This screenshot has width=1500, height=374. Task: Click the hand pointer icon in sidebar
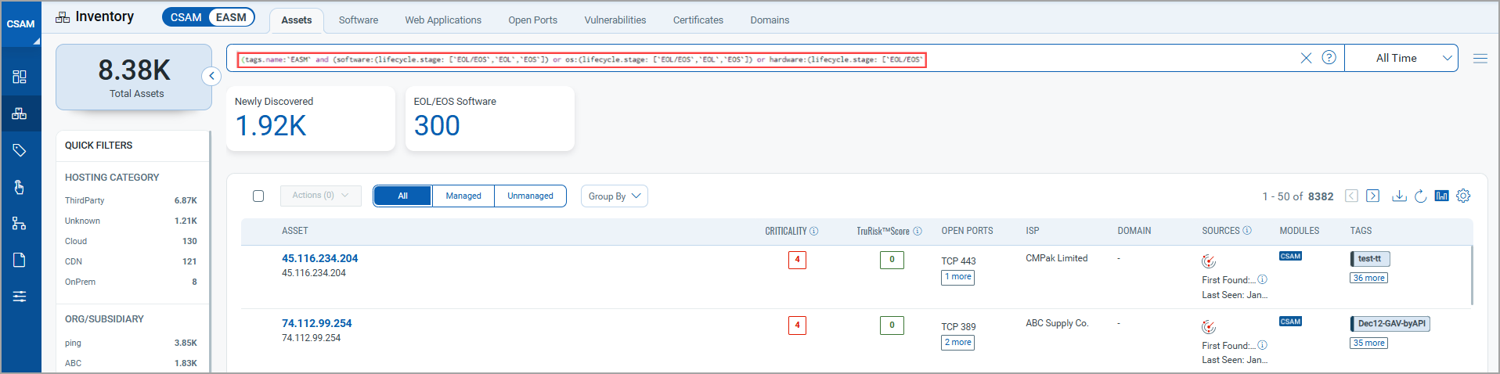pyautogui.click(x=20, y=187)
